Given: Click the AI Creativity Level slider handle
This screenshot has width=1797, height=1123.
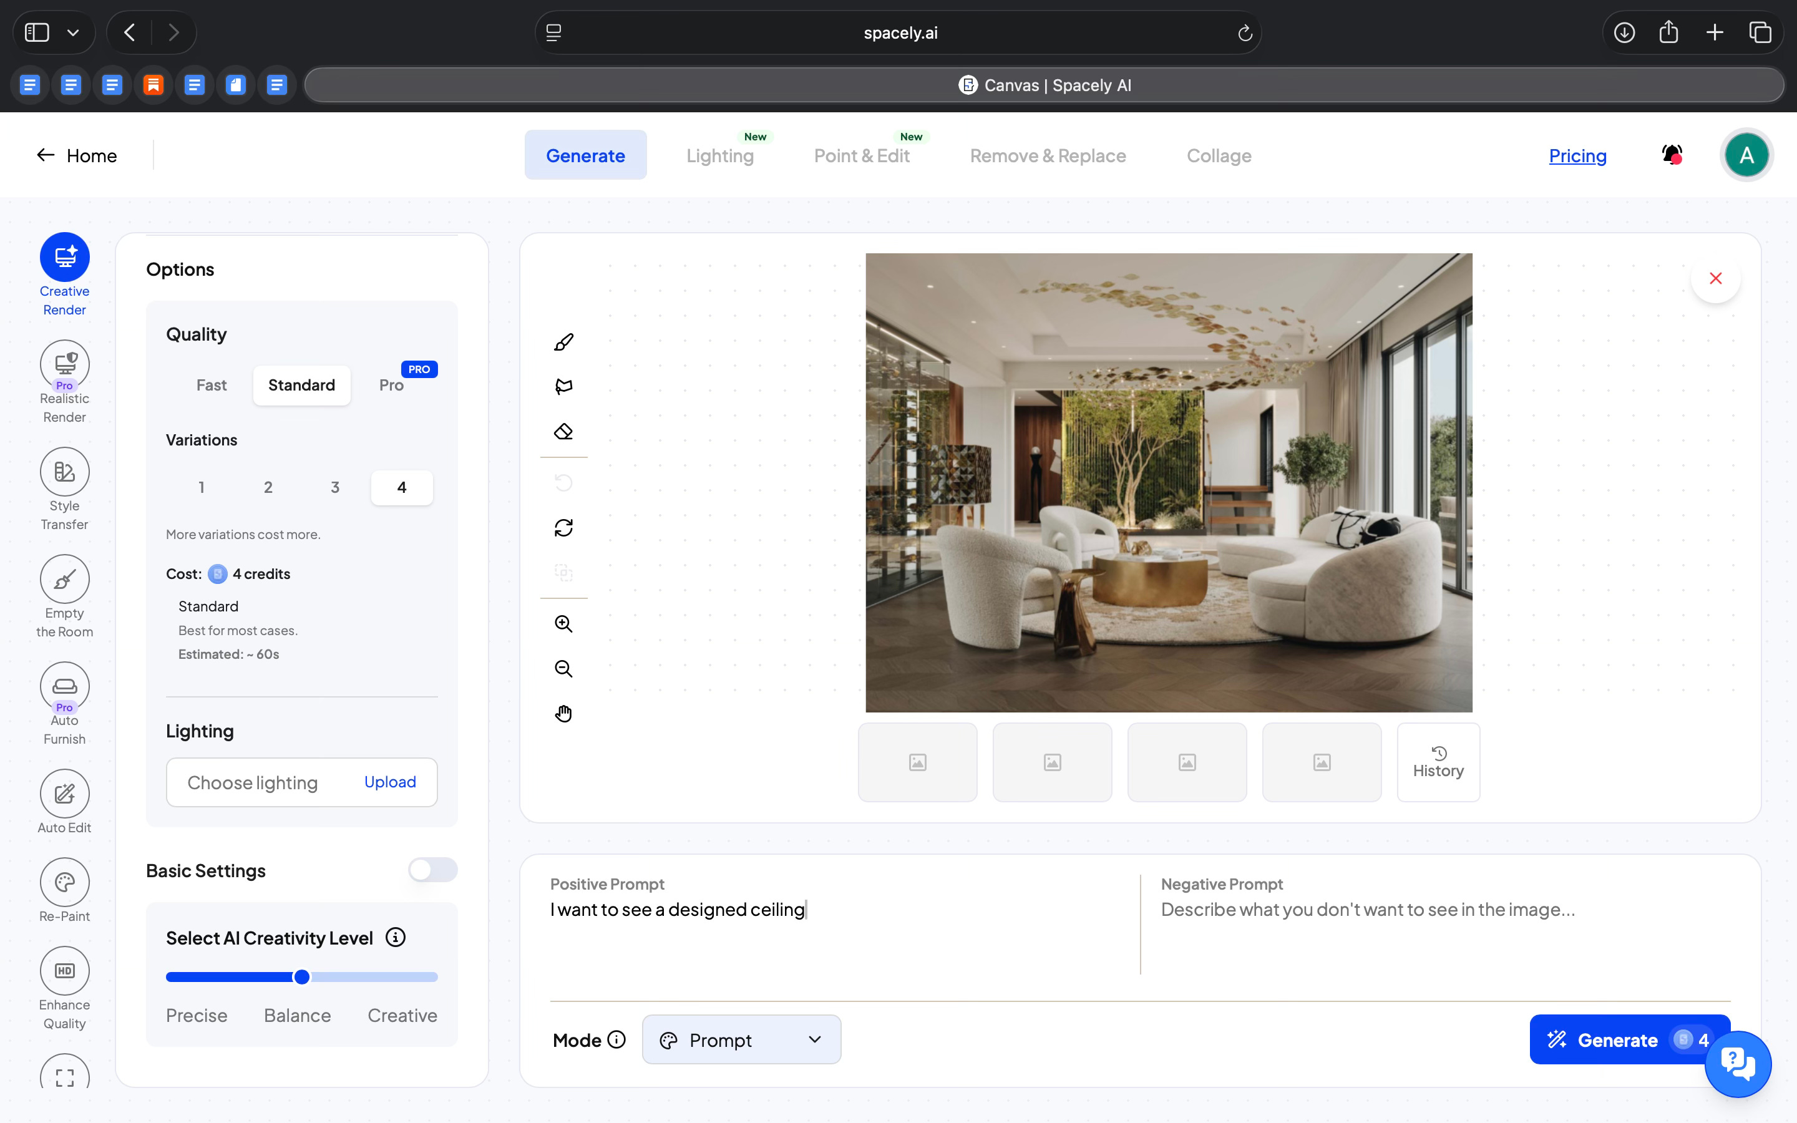Looking at the screenshot, I should pos(301,976).
